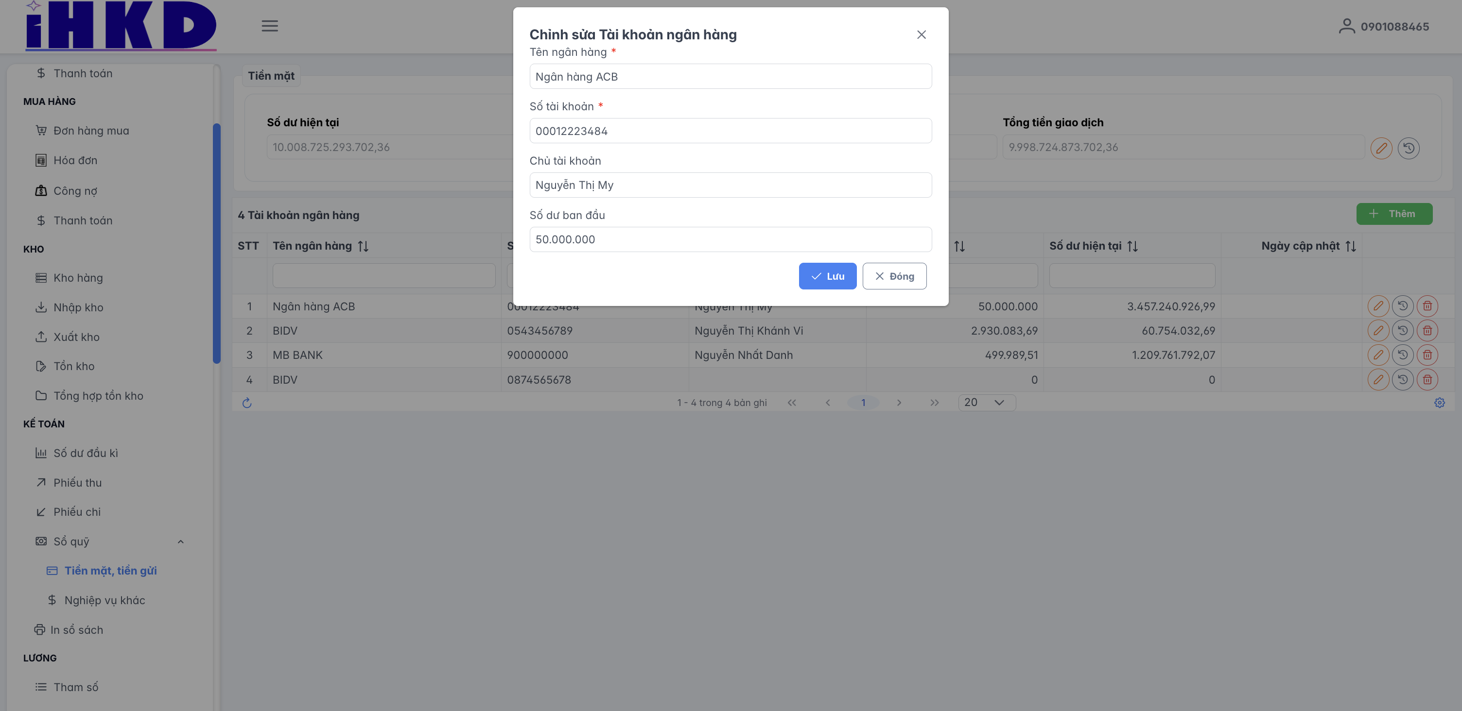Open the page size dropdown showing 20
Screen dimensions: 1462x711
pos(986,403)
